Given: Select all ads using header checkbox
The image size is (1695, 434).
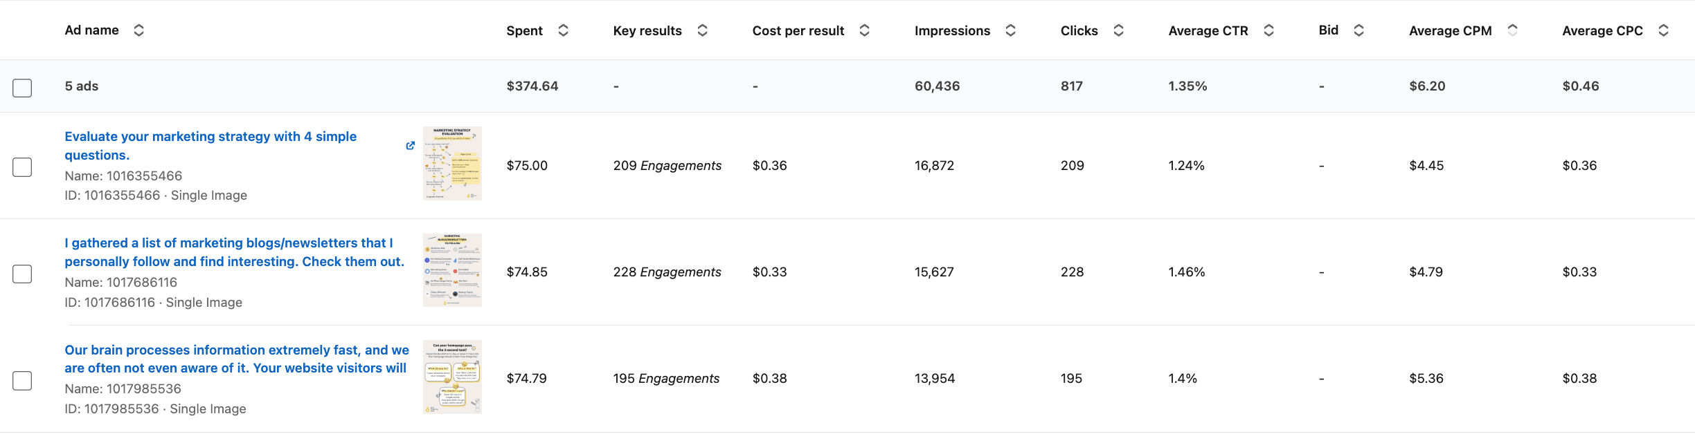Looking at the screenshot, I should click(x=23, y=86).
